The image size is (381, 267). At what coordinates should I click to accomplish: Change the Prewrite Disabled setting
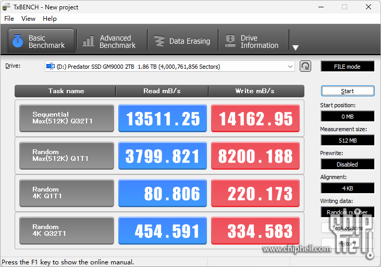click(x=348, y=164)
